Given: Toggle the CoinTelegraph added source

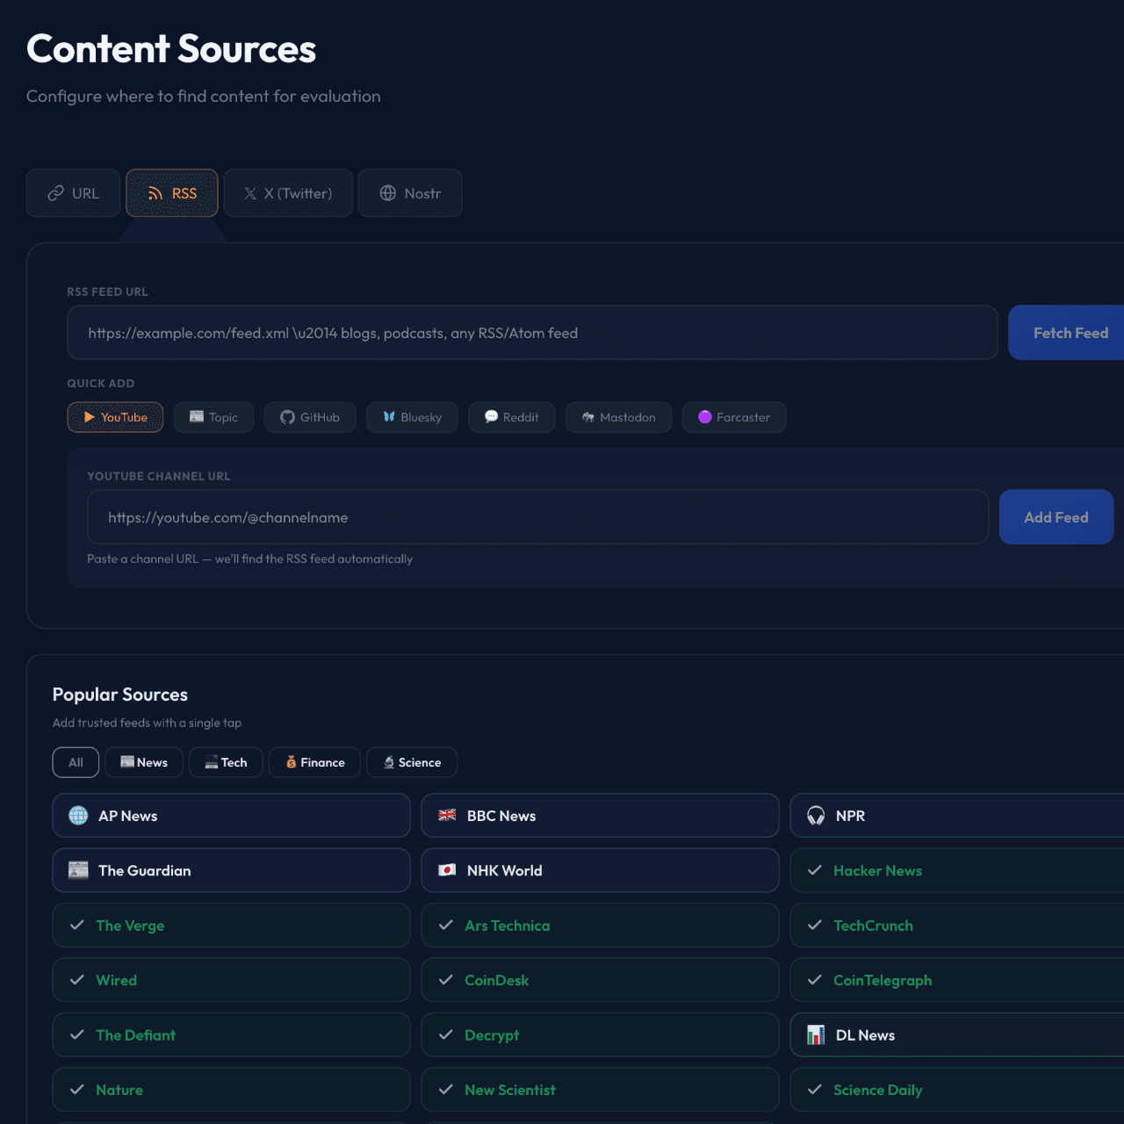Looking at the screenshot, I should point(957,980).
